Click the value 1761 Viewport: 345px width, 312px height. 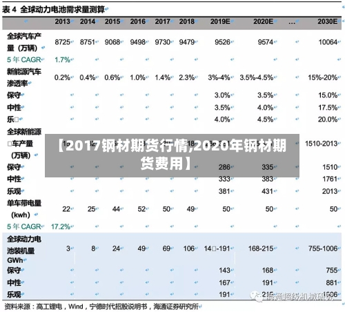(x=330, y=179)
